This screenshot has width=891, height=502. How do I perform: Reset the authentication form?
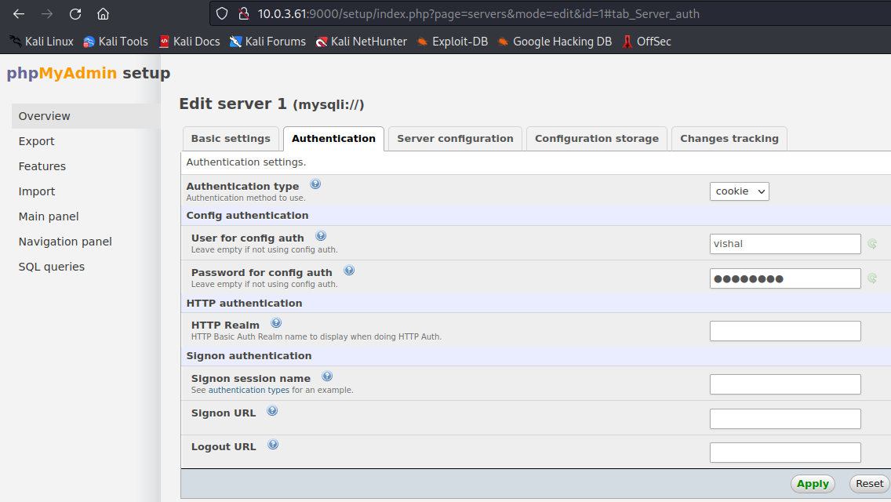868,484
